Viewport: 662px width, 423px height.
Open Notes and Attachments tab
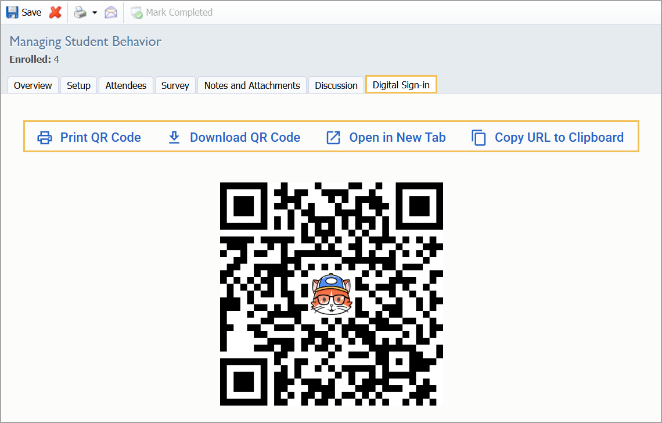pos(252,85)
